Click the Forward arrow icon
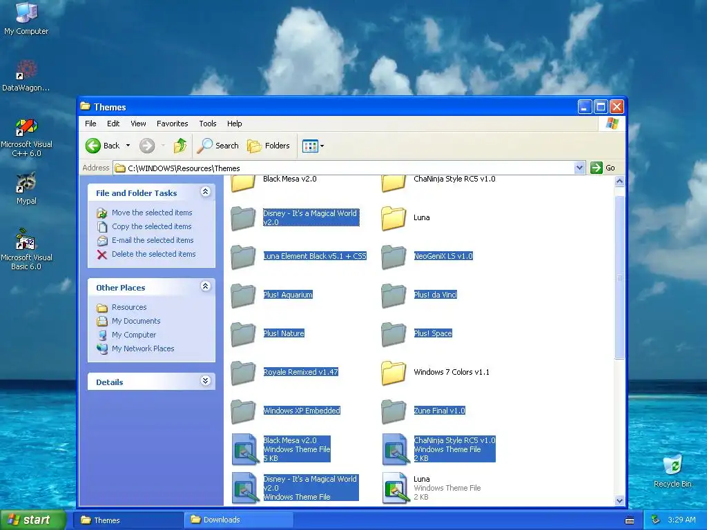The width and height of the screenshot is (707, 530). 147,146
